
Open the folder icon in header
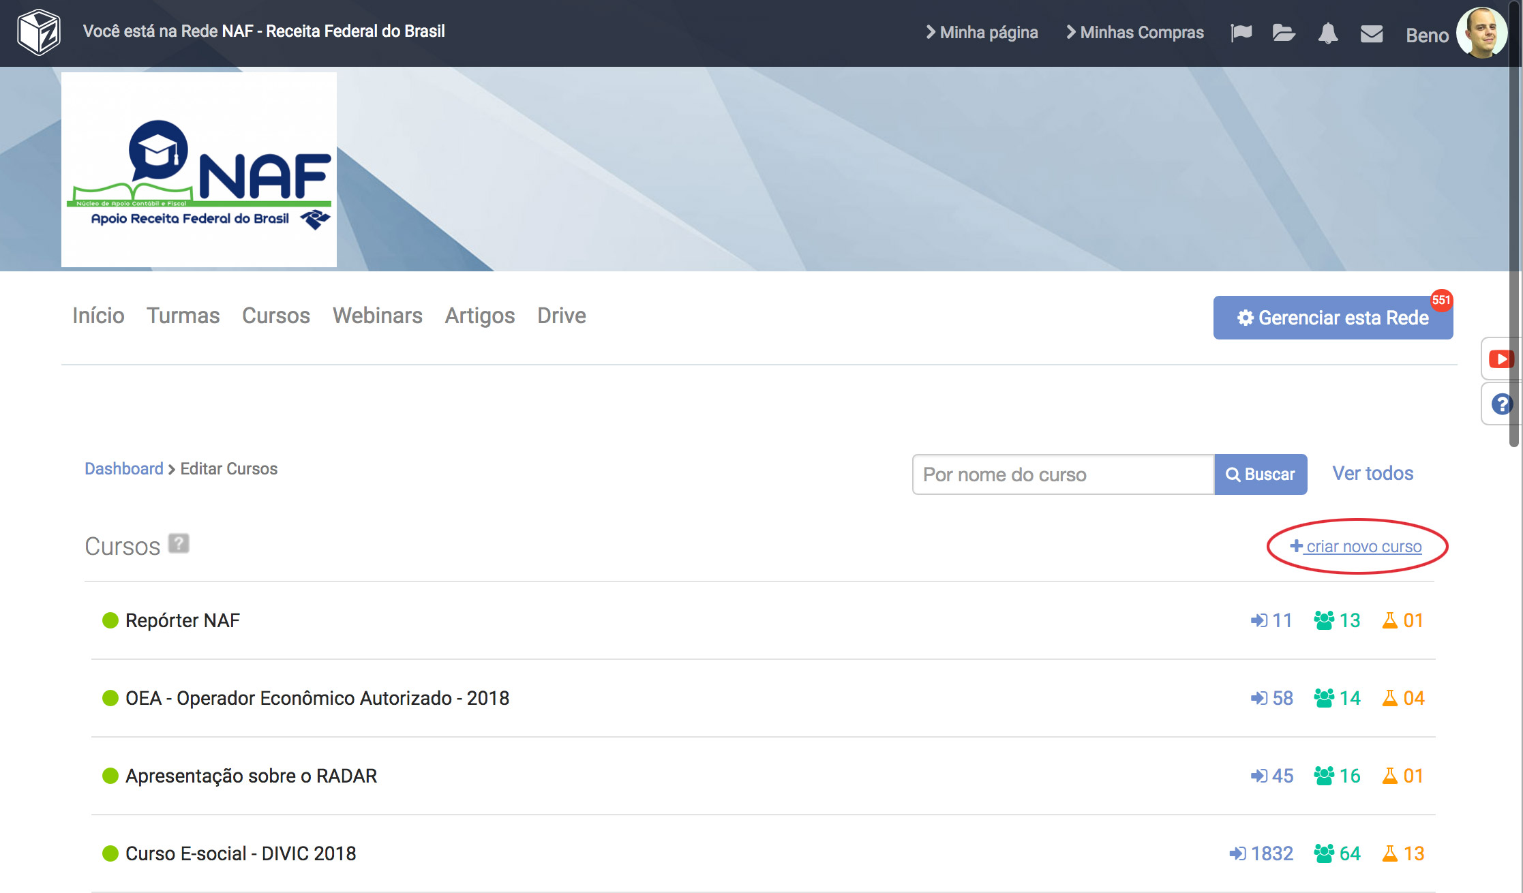click(x=1283, y=33)
